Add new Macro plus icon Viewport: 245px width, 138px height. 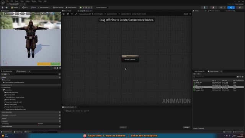click(60, 118)
